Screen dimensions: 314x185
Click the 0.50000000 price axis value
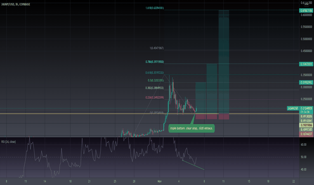tap(306, 39)
